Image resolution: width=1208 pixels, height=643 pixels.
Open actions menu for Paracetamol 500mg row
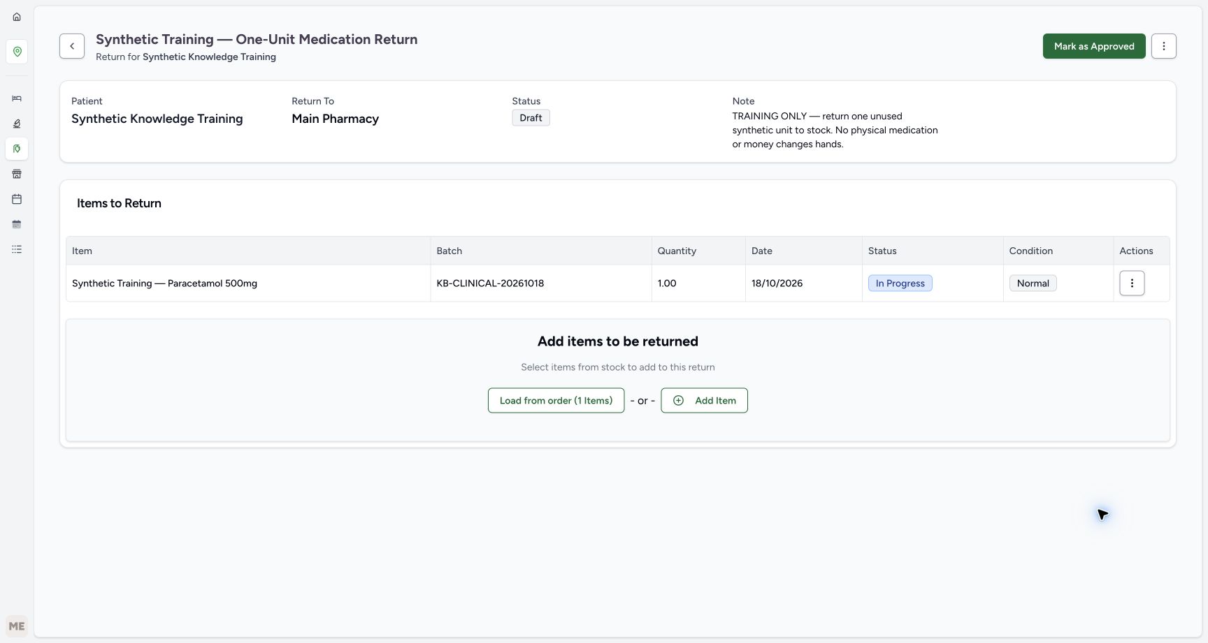1132,283
